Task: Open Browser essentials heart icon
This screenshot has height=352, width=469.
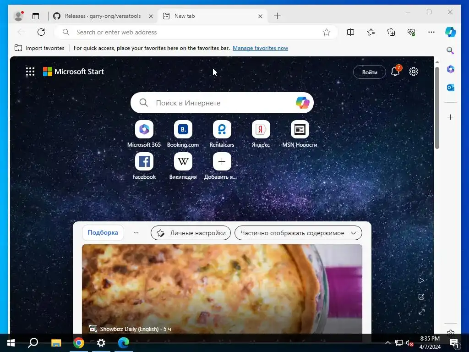Action: click(x=411, y=32)
